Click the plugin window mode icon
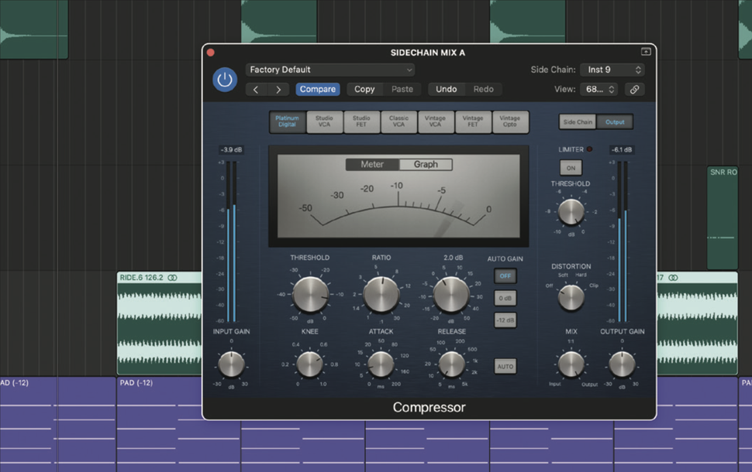Screen dimensions: 752x472 tap(645, 51)
